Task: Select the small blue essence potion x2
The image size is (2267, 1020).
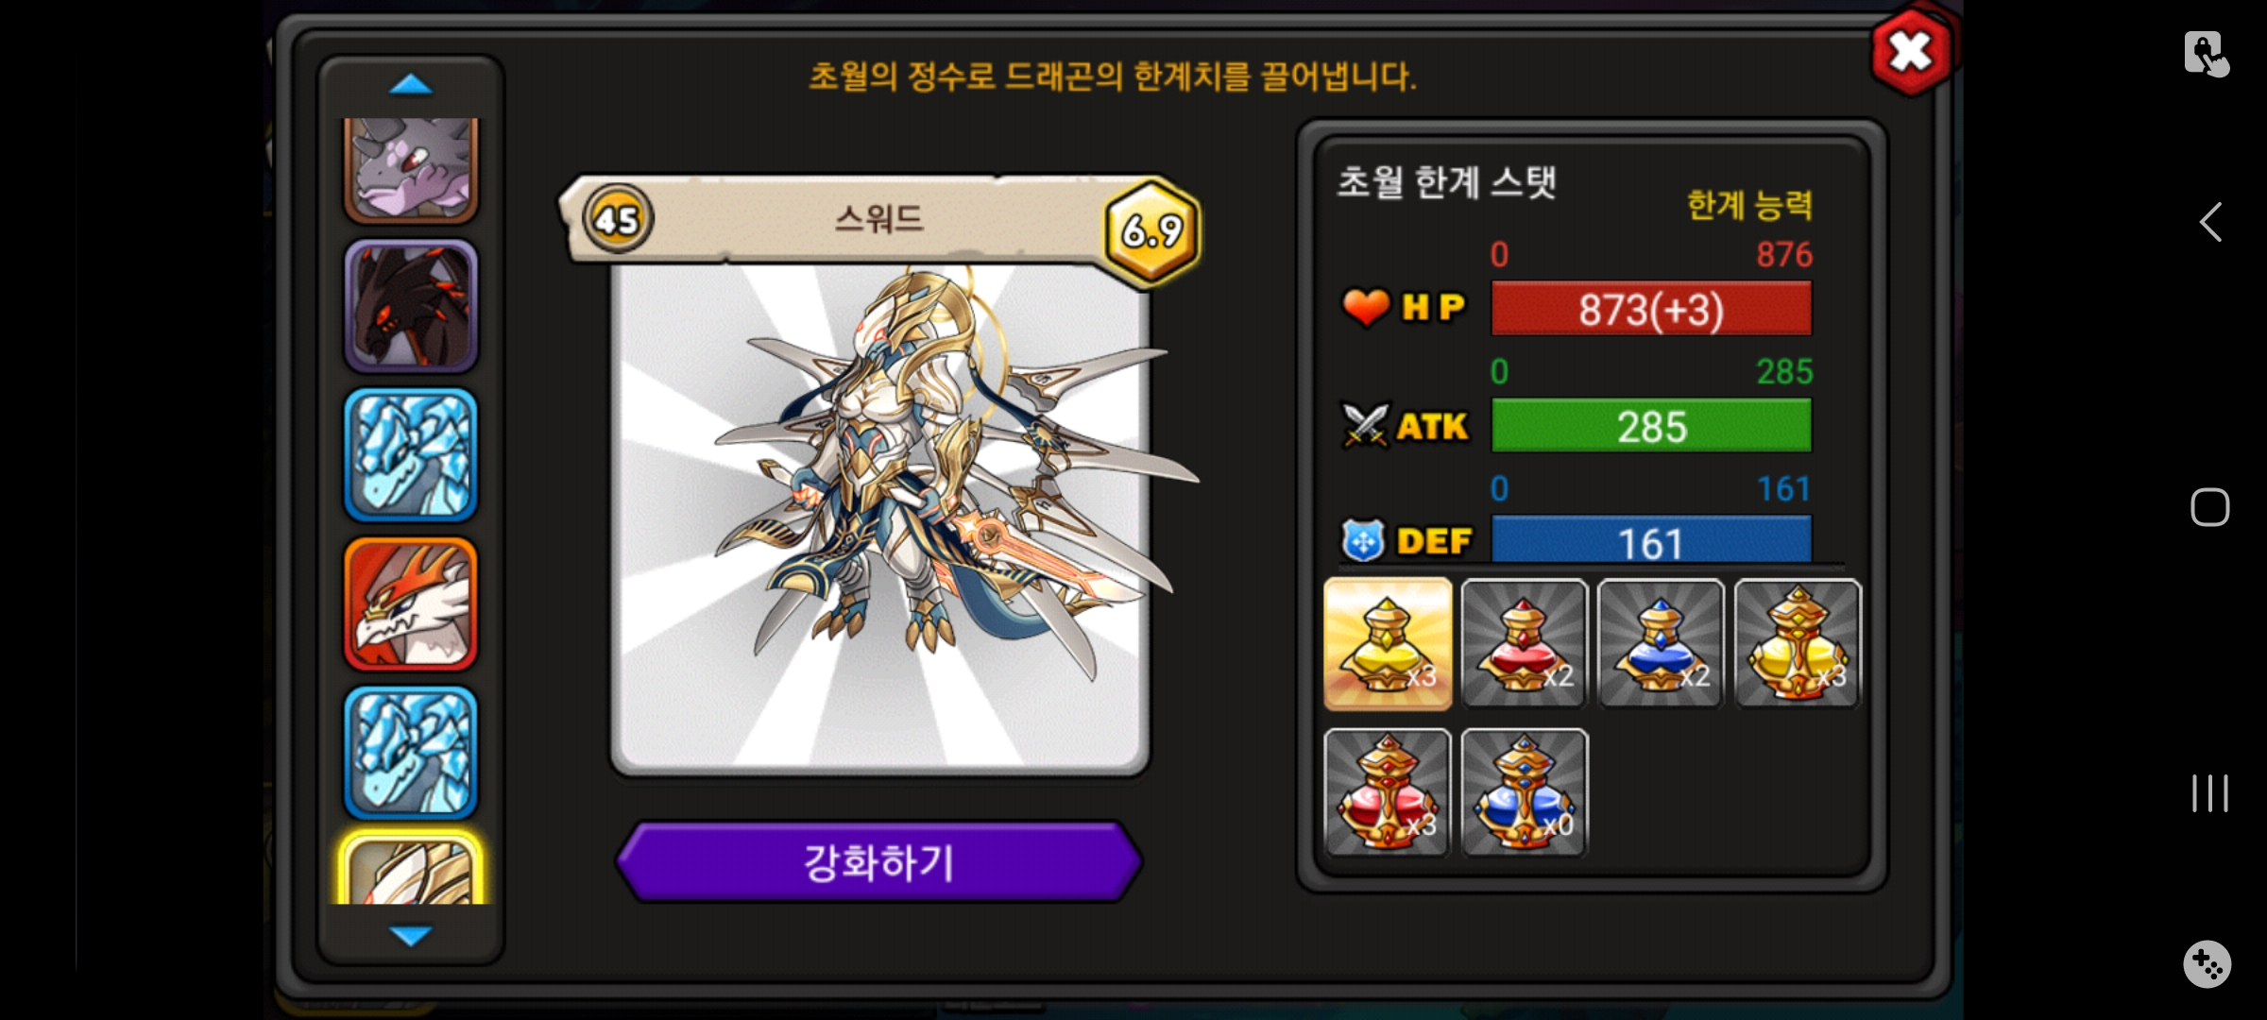Action: point(1661,644)
